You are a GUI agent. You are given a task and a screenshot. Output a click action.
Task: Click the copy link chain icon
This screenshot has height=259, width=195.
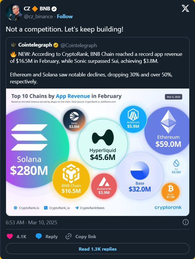[69, 236]
